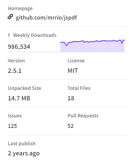Click the chain link icon beside homepage URL

pyautogui.click(x=10, y=17)
